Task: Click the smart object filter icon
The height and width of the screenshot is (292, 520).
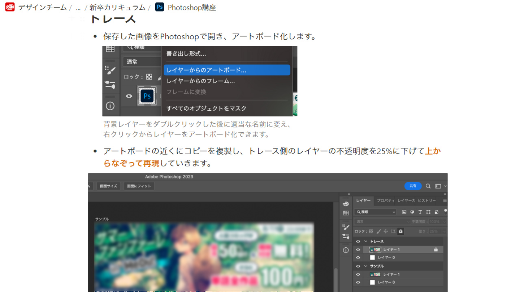Action: [436, 212]
